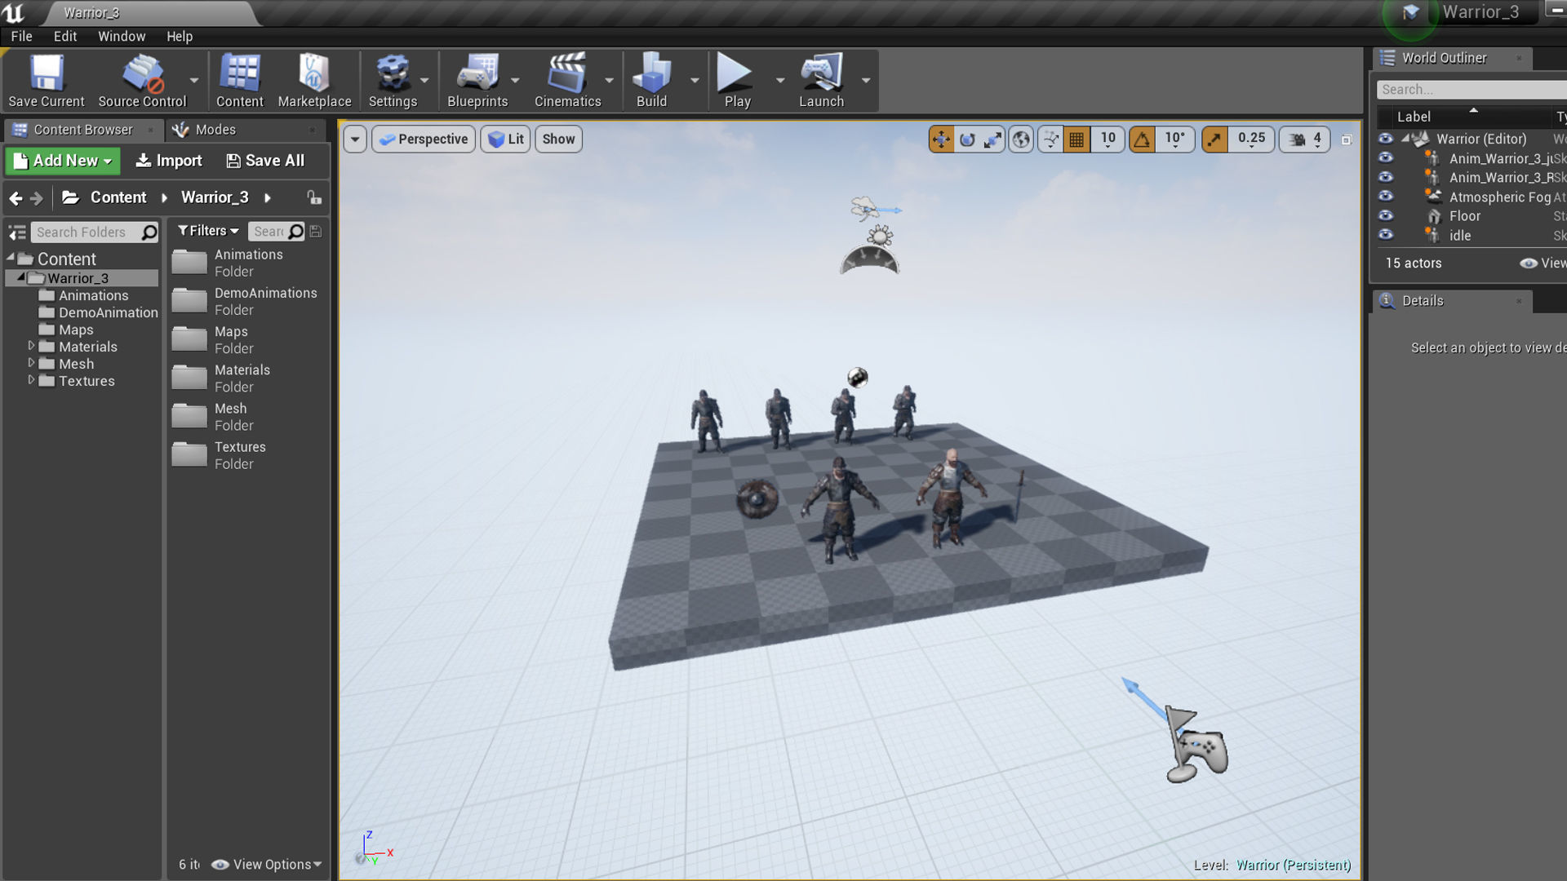
Task: Switch to the Modes tab
Action: point(215,130)
